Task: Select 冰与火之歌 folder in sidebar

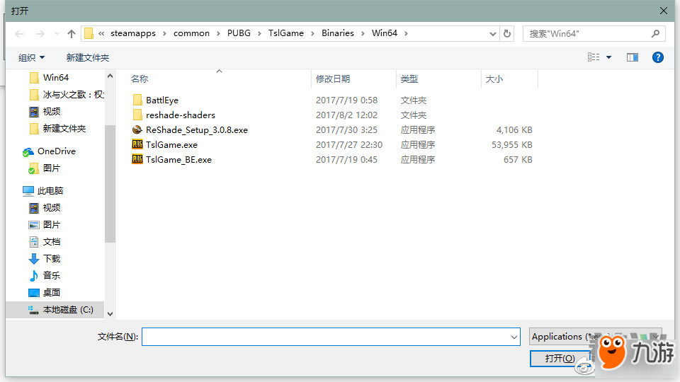Action: [67, 94]
